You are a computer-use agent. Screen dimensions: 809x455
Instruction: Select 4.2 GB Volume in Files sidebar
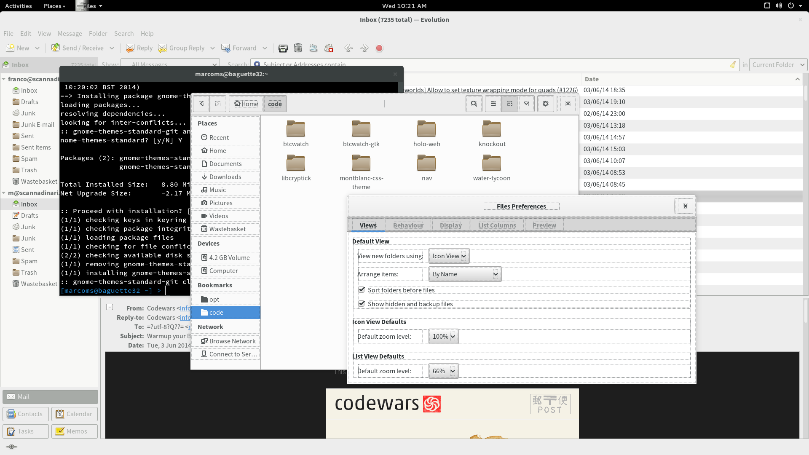pyautogui.click(x=225, y=257)
